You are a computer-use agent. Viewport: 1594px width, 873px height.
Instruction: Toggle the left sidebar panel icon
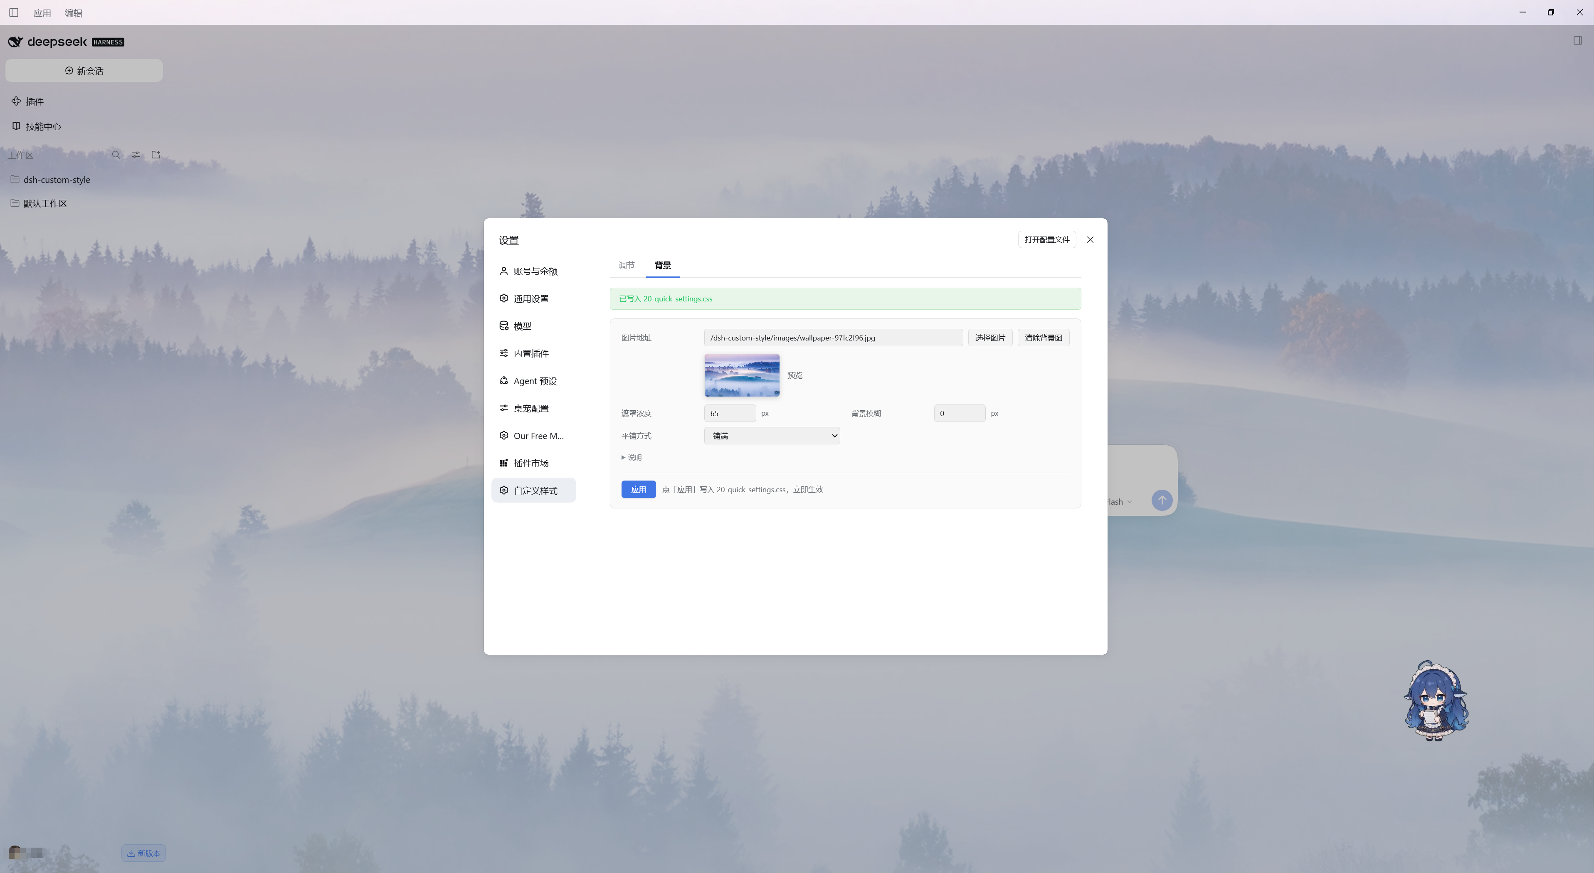pos(14,12)
